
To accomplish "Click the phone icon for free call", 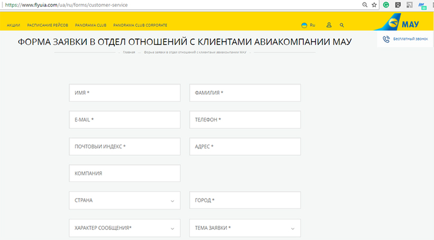I will pos(386,39).
